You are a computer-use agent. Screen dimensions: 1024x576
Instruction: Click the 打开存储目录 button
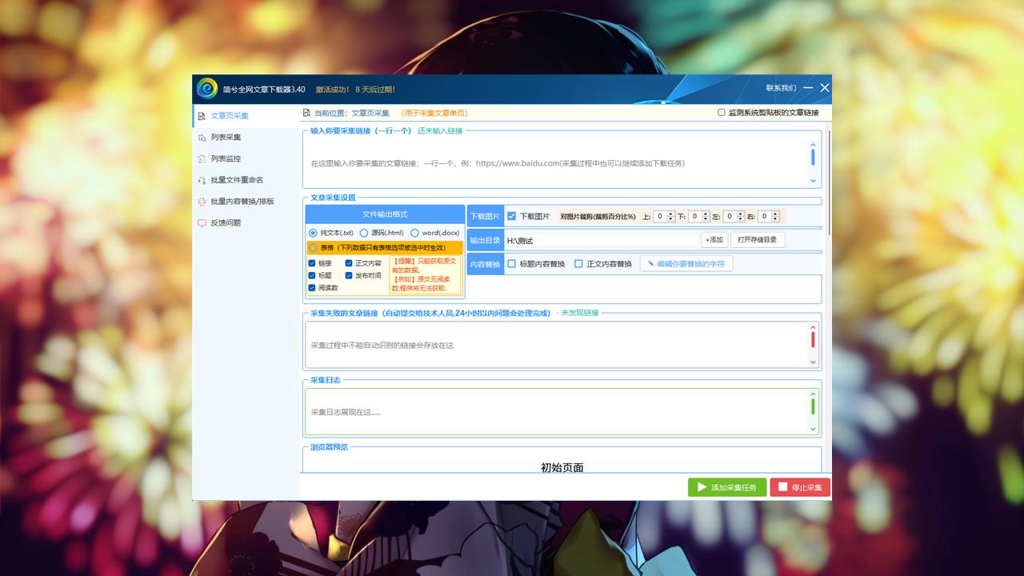pyautogui.click(x=757, y=240)
